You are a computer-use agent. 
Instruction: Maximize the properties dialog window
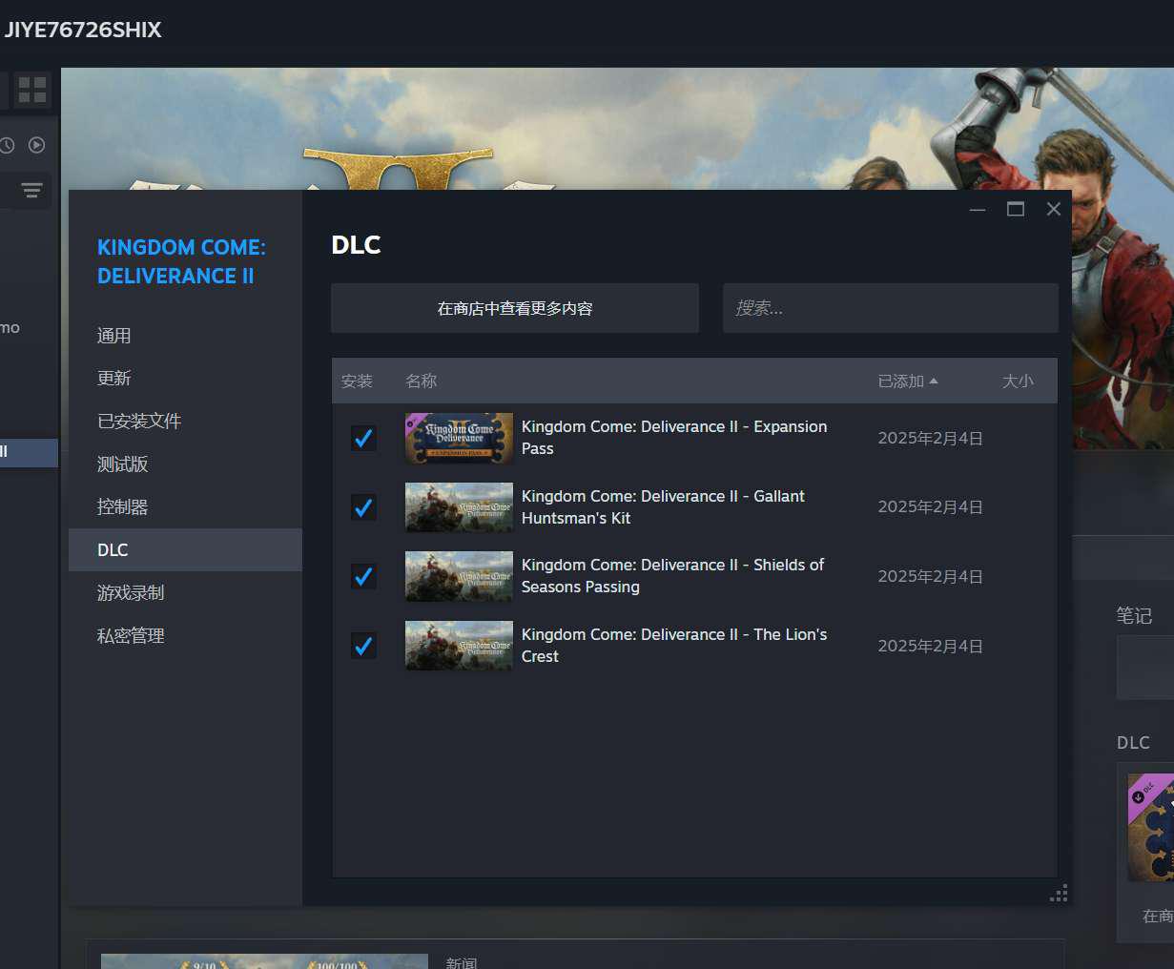pyautogui.click(x=1016, y=209)
